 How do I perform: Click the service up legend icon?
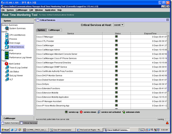click(x=66, y=112)
